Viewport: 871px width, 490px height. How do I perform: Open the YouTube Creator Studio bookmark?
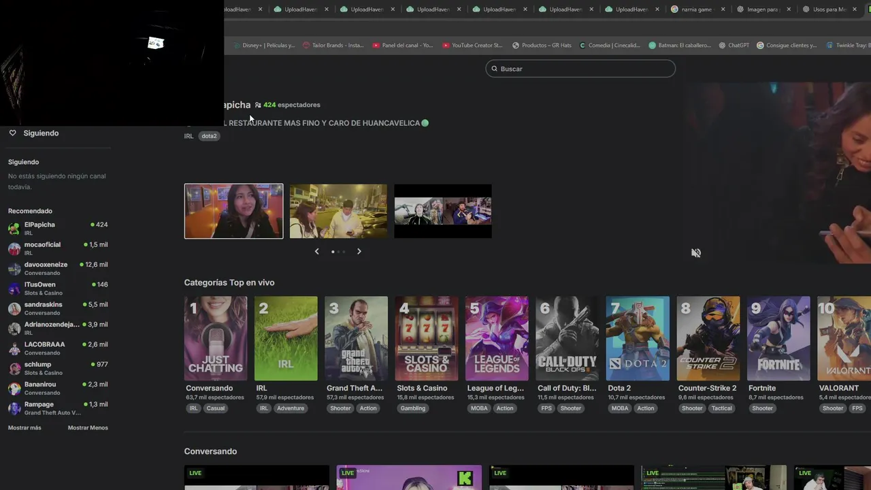click(472, 46)
